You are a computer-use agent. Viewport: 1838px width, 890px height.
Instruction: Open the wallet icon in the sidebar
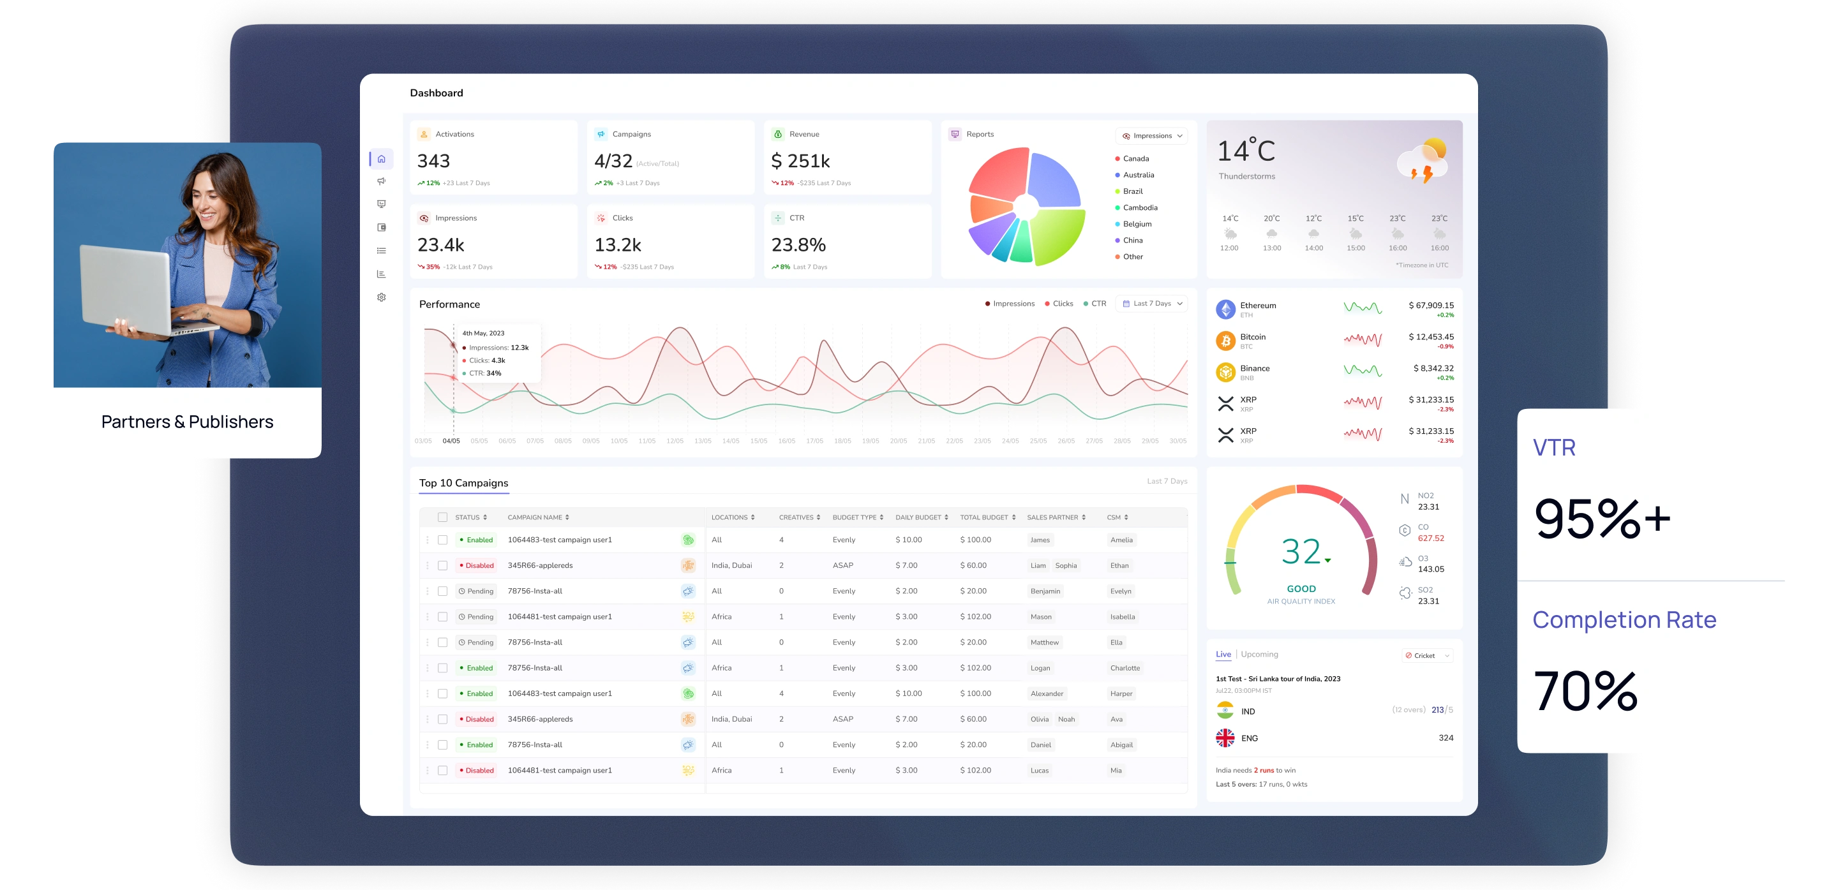[x=382, y=228]
